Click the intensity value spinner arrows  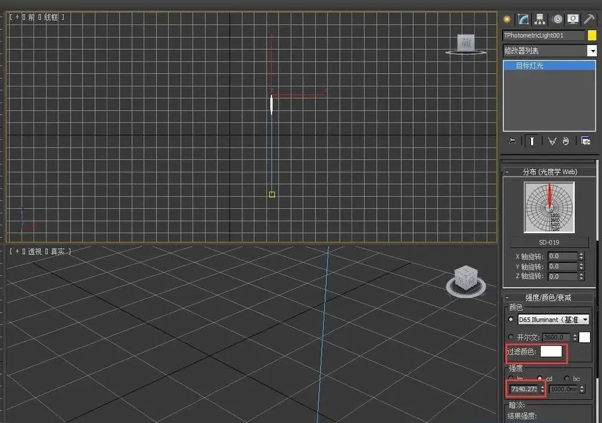click(x=542, y=389)
